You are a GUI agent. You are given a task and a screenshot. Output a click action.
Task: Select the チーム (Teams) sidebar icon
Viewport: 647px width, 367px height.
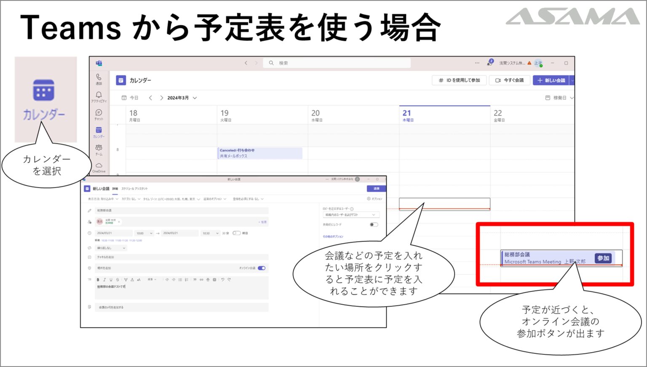[99, 149]
